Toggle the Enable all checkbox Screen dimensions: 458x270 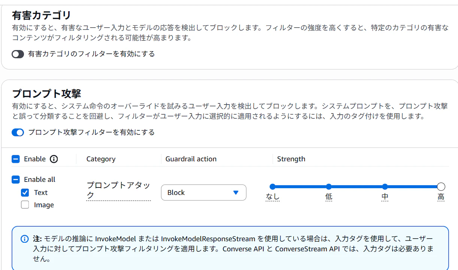pos(16,180)
